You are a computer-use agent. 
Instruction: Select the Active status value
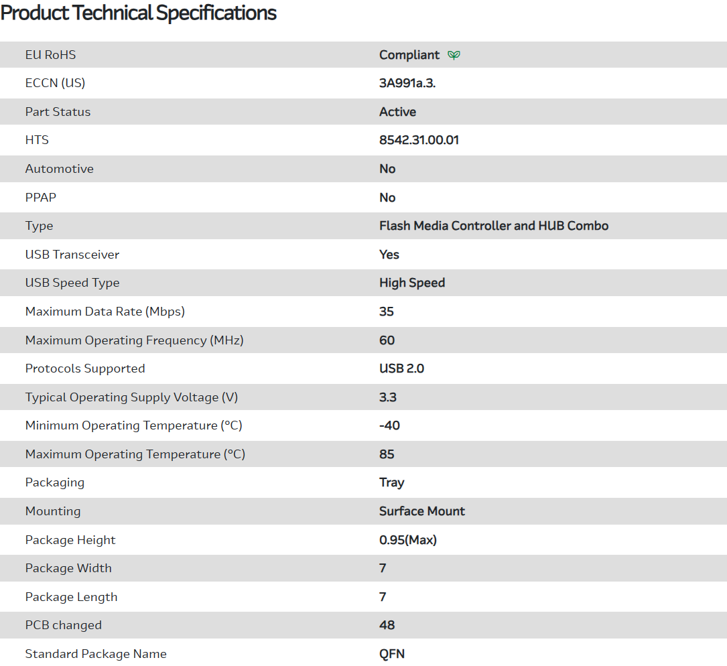point(397,112)
